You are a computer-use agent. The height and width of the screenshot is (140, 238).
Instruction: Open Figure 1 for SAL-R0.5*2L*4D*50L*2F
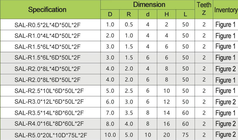[226, 25]
